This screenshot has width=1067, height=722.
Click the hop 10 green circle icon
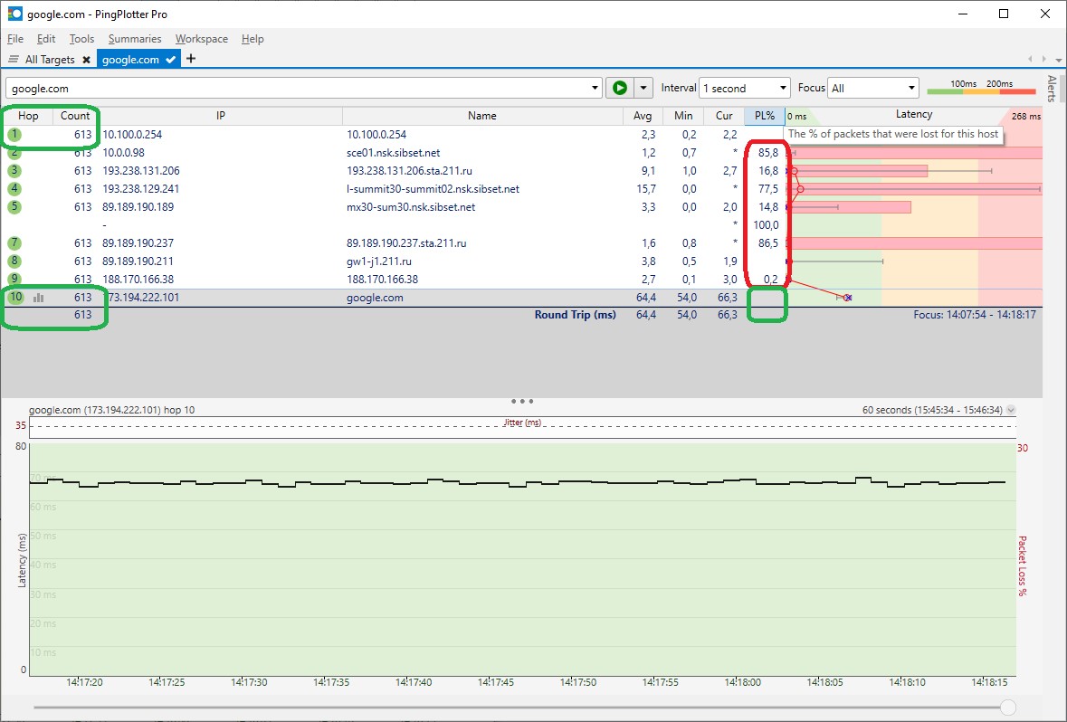[x=15, y=297]
